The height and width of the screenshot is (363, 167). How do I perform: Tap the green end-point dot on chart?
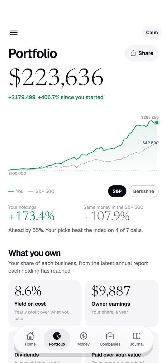(157, 122)
